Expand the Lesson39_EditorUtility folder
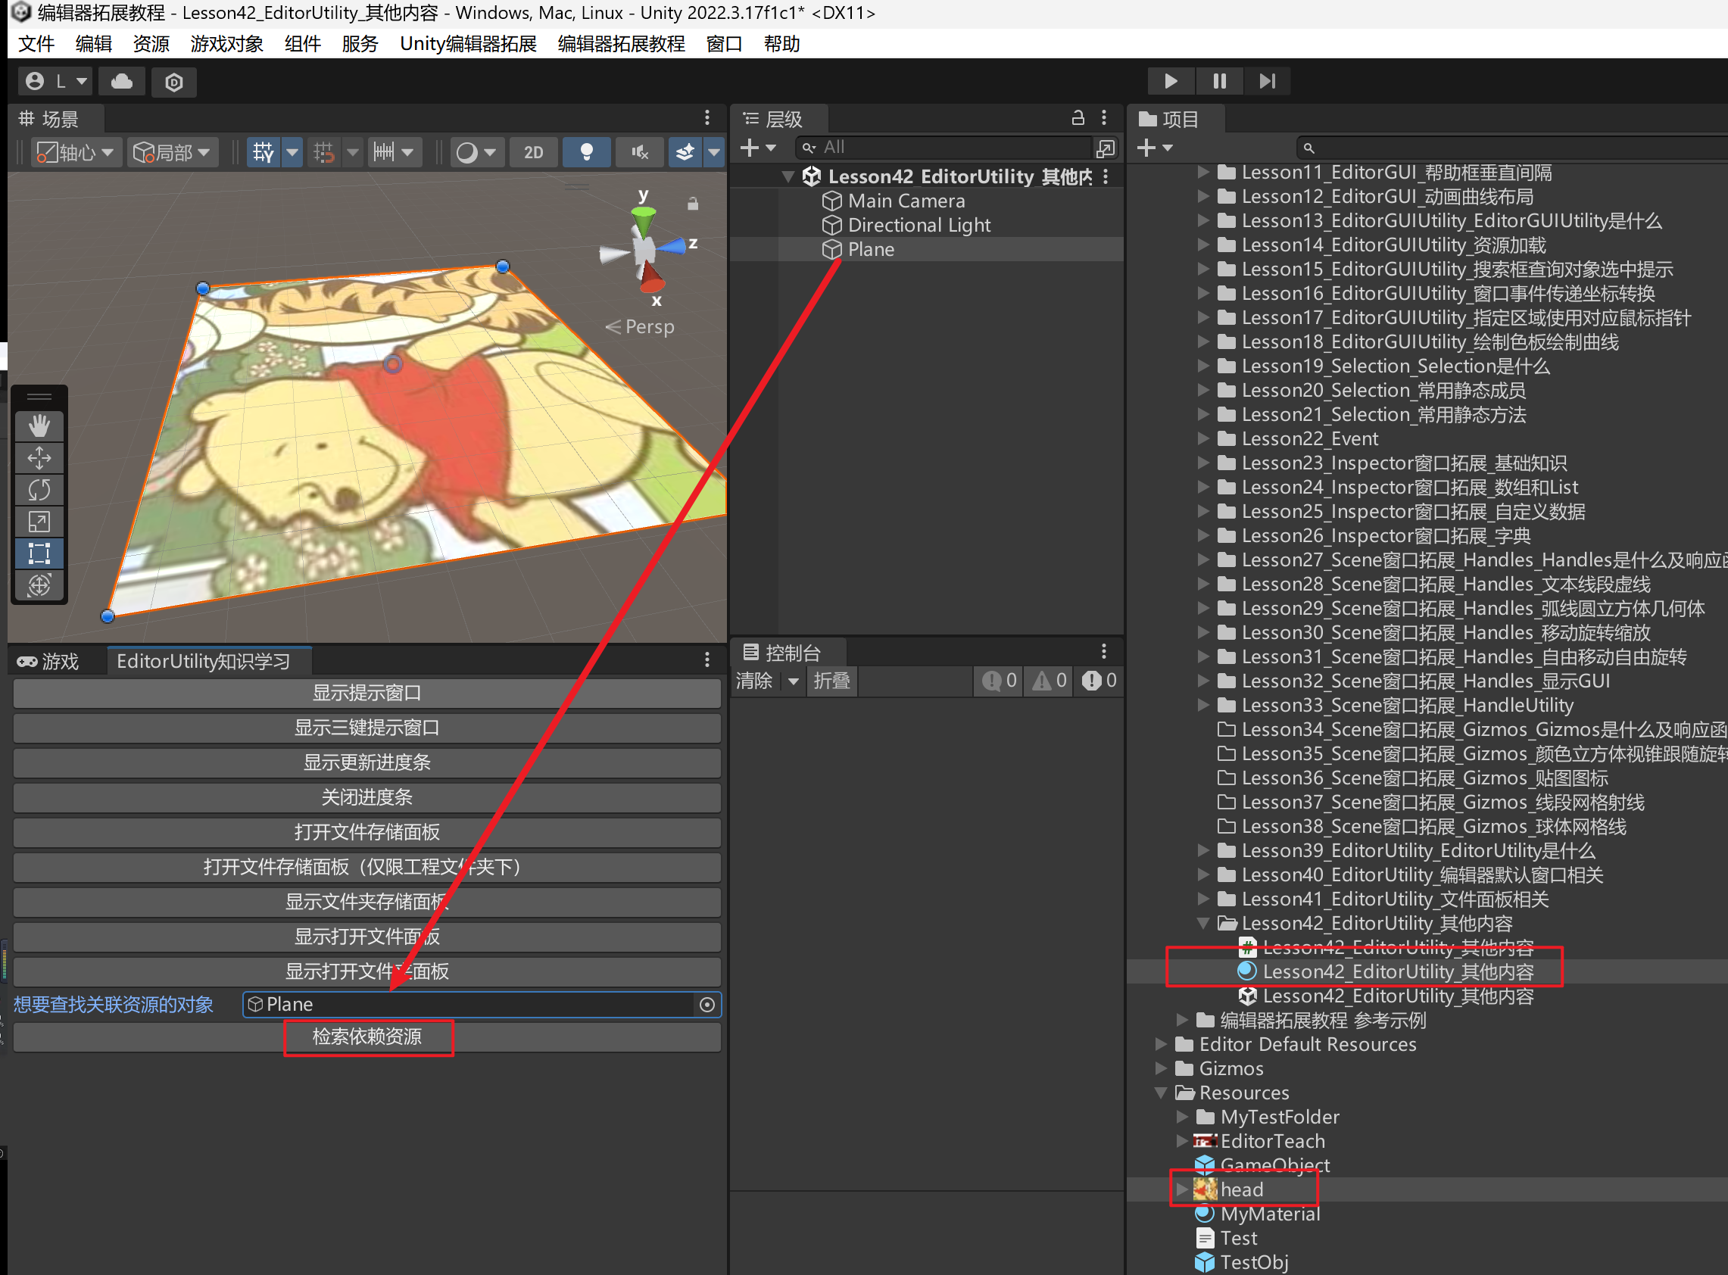Image resolution: width=1728 pixels, height=1275 pixels. point(1202,850)
